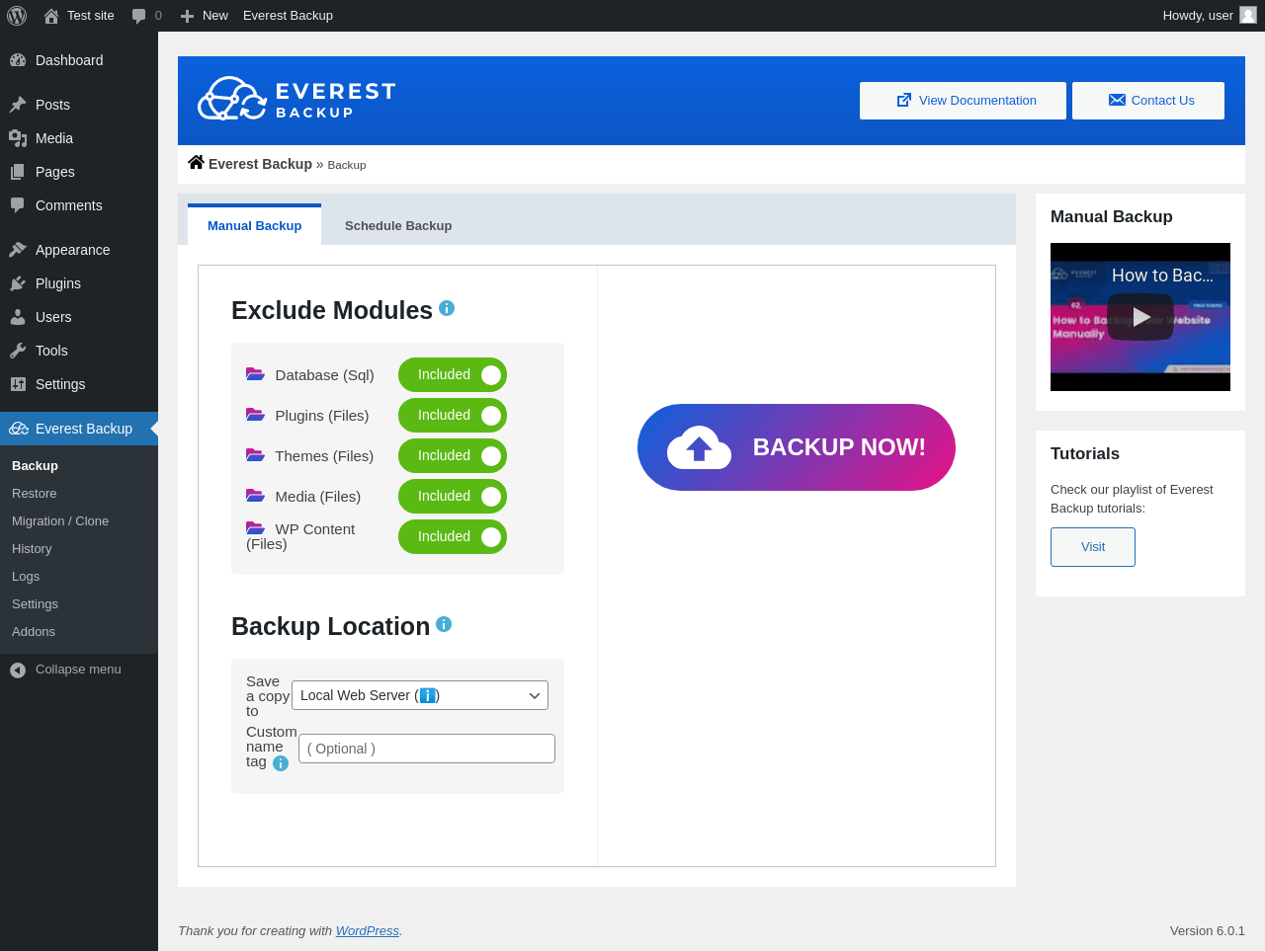Click the Posts pushpin icon
The height and width of the screenshot is (951, 1265).
click(x=18, y=105)
